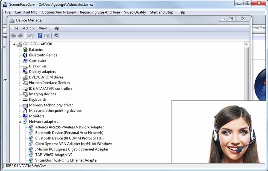The image size is (268, 171).
Task: Click the Forward arrow in Device Manager toolbar
Action: [x=21, y=36]
